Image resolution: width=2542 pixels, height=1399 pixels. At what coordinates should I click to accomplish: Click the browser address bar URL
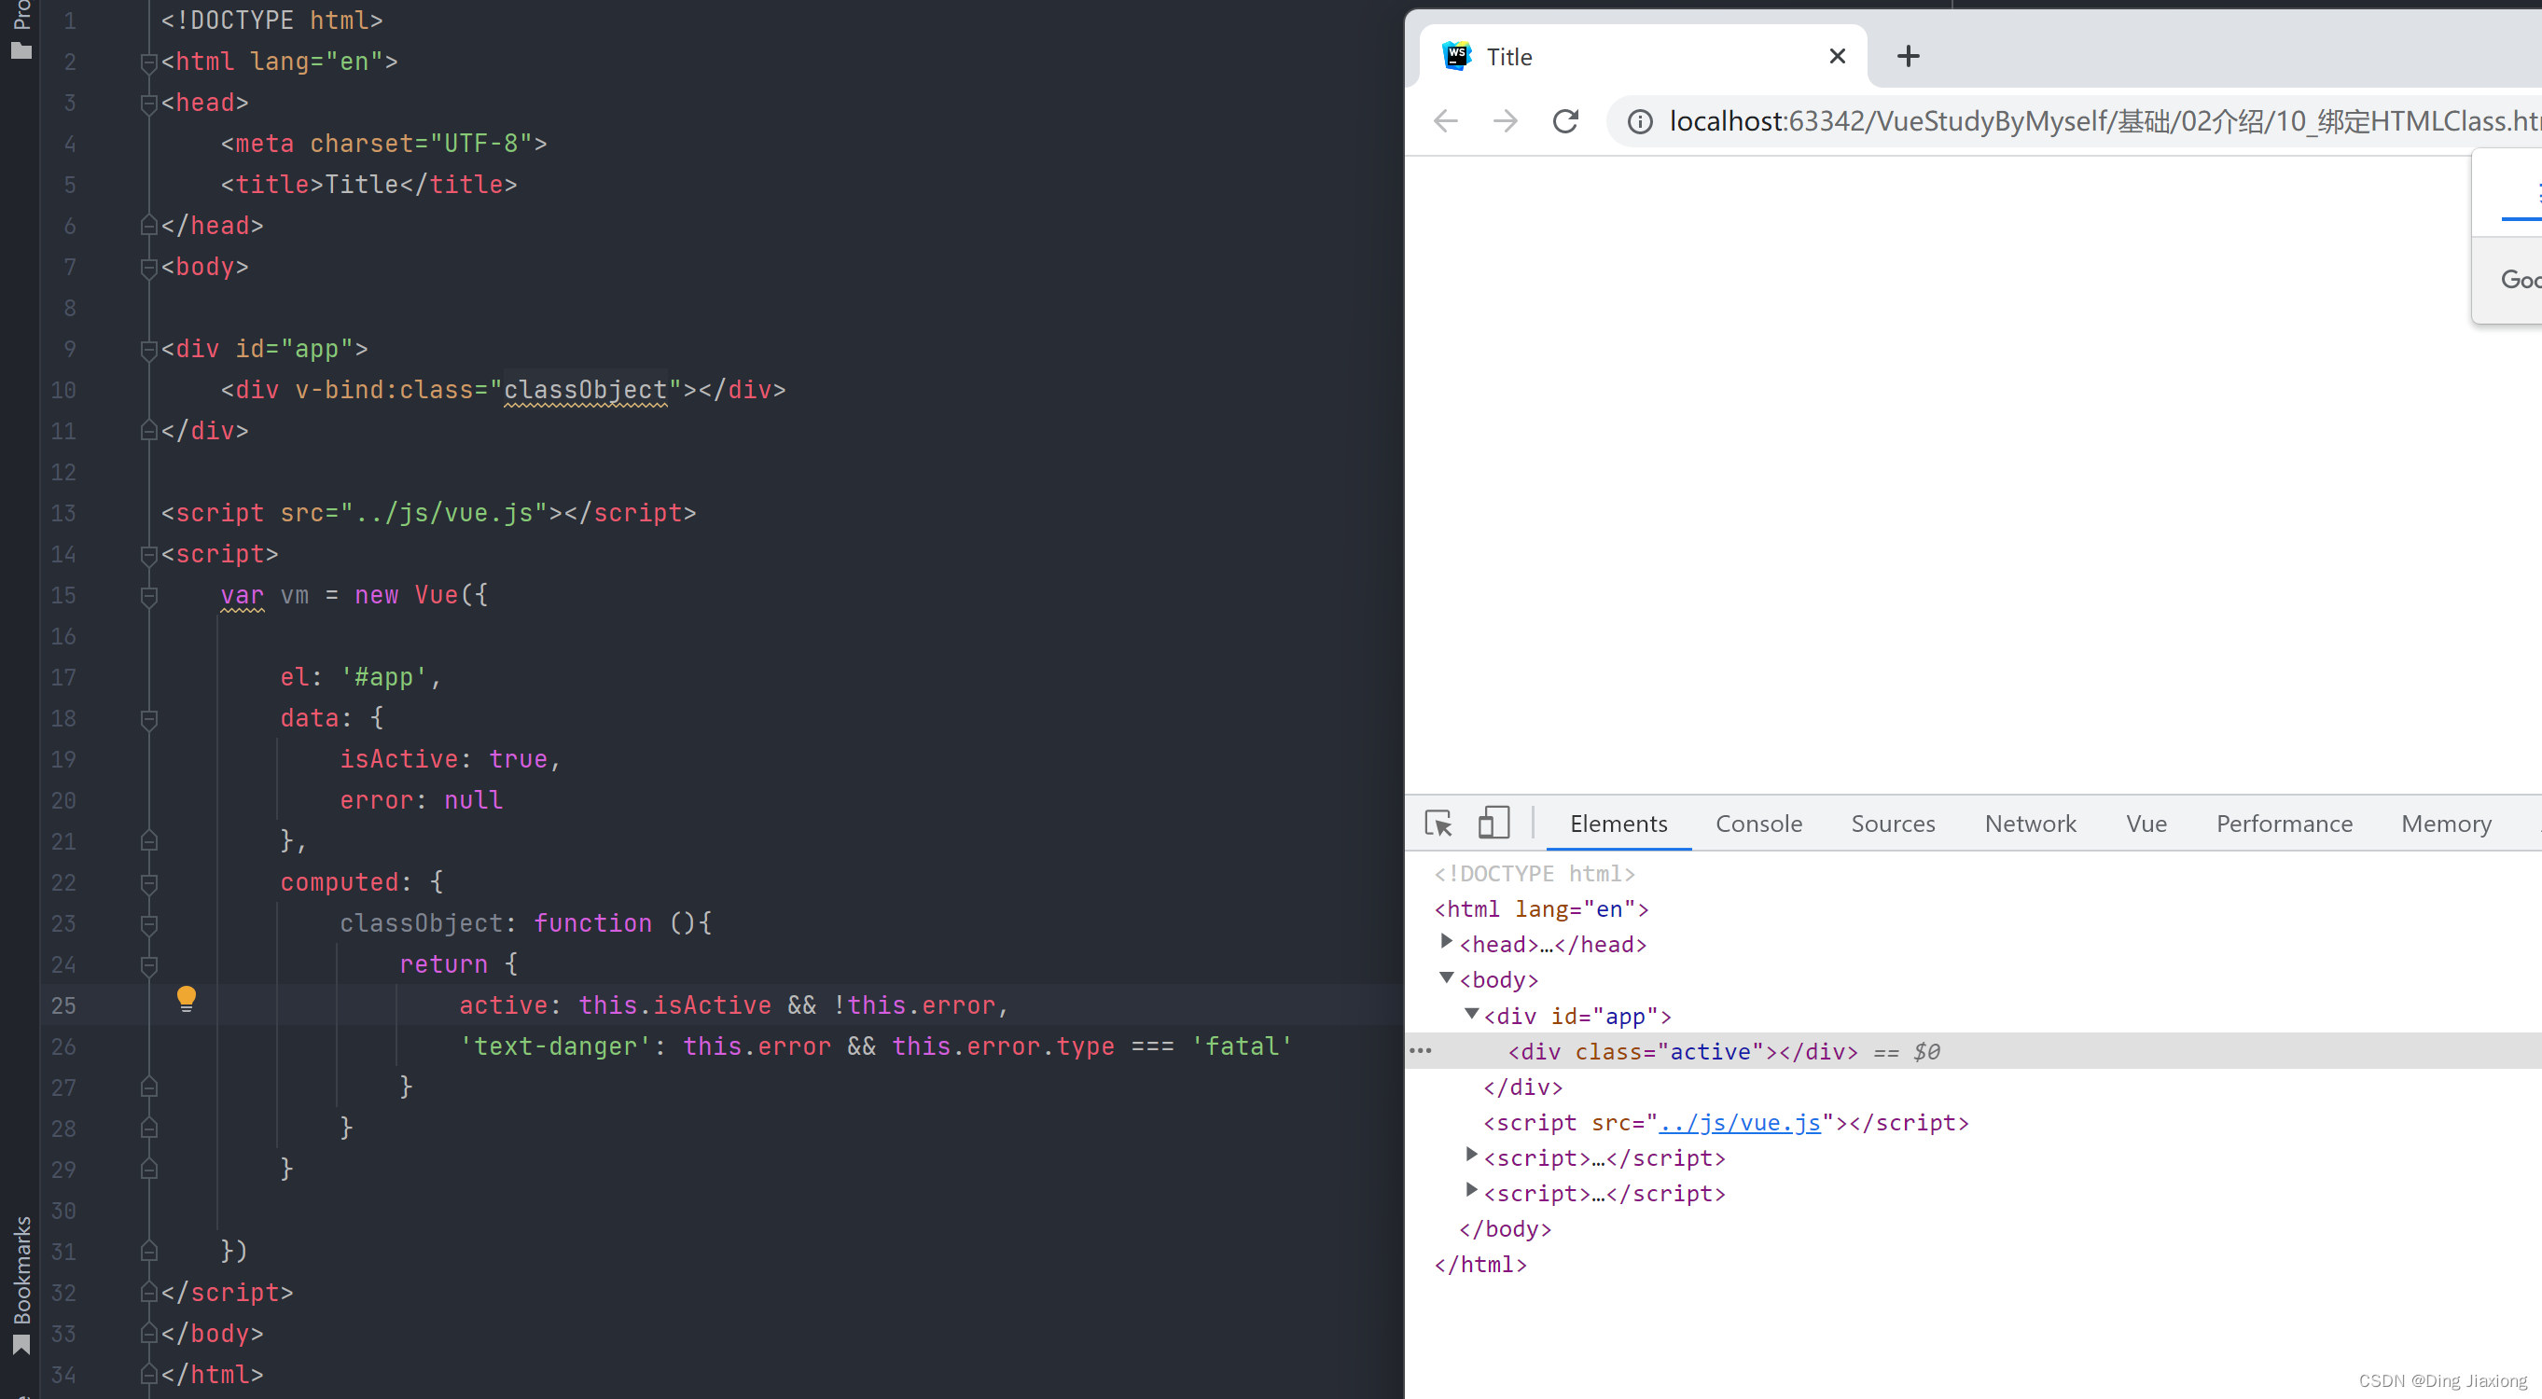[2104, 121]
